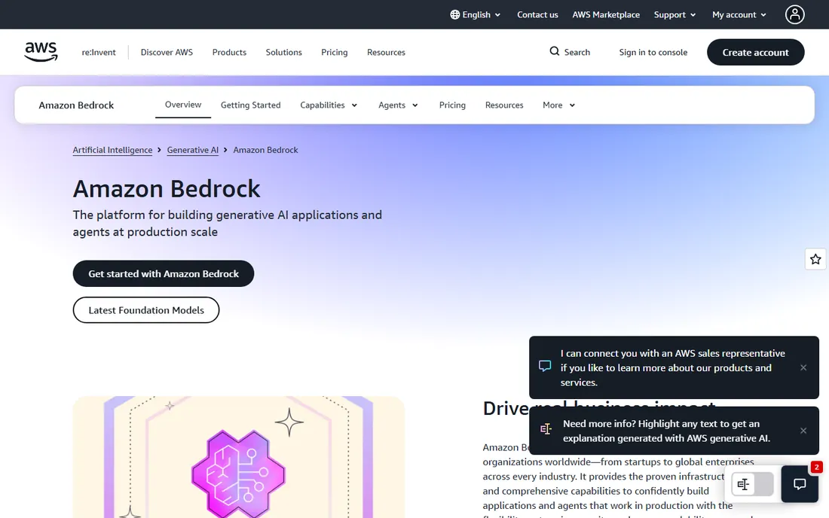The width and height of the screenshot is (829, 518).
Task: Dismiss the 'Need more info?' notification
Action: coord(803,431)
